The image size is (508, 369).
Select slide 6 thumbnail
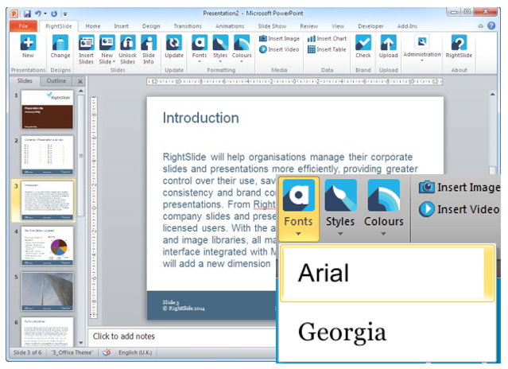[x=47, y=332]
